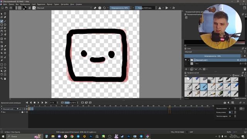The image size is (247, 139).
Task: Select the Rectangle shape tool
Action: [x=2, y=25]
